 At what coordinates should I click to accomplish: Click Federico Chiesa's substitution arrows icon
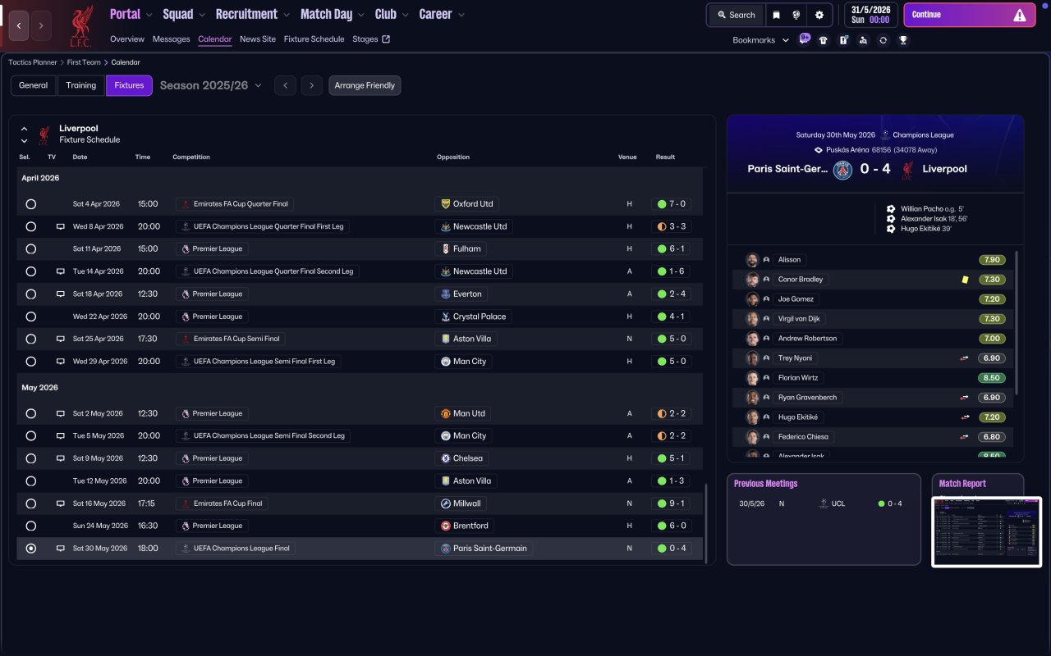(x=965, y=437)
